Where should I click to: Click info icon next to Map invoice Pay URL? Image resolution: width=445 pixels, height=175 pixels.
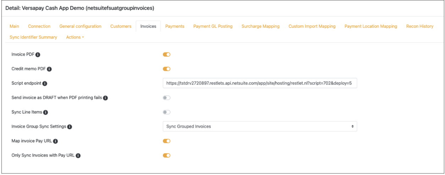(x=55, y=141)
